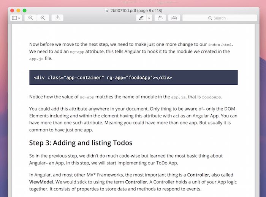Click the 'Step 3: Adding and listing Todos' heading
The image size is (266, 197).
(x=81, y=143)
